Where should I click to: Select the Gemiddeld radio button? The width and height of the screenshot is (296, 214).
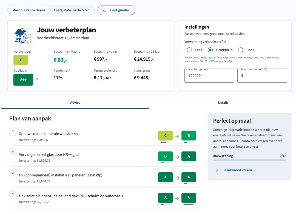(x=210, y=50)
